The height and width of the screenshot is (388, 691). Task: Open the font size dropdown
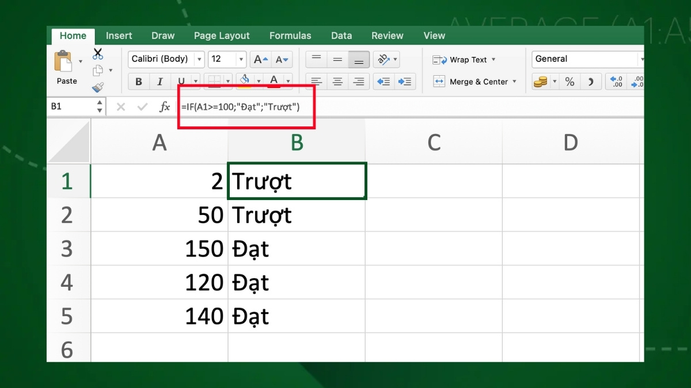pos(240,59)
